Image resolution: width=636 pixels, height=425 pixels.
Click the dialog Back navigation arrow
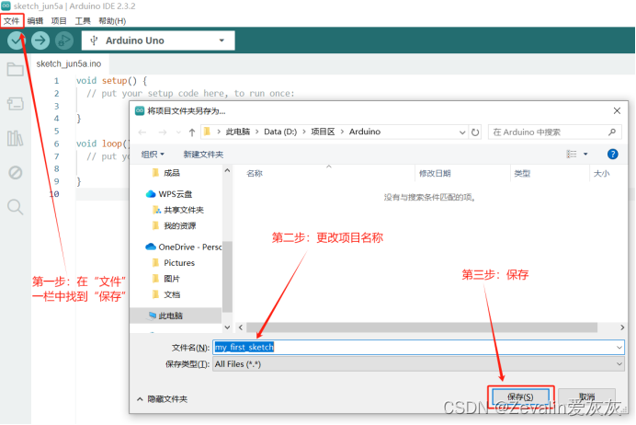[x=142, y=132]
